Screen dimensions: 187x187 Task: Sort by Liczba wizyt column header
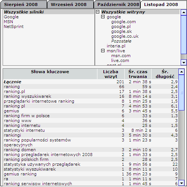pos(111,74)
